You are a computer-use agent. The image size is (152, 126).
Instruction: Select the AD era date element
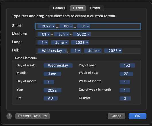click(x=50, y=98)
